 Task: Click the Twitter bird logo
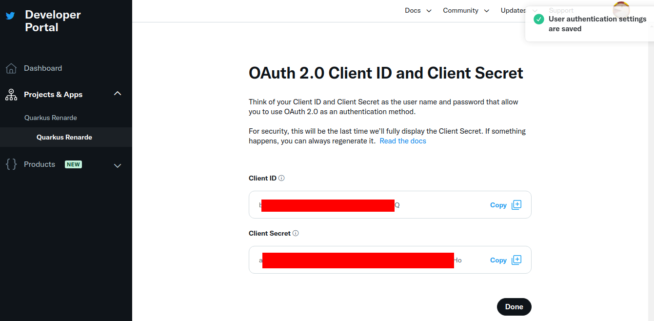[10, 16]
